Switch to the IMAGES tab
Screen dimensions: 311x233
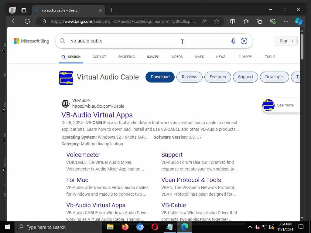coord(153,57)
